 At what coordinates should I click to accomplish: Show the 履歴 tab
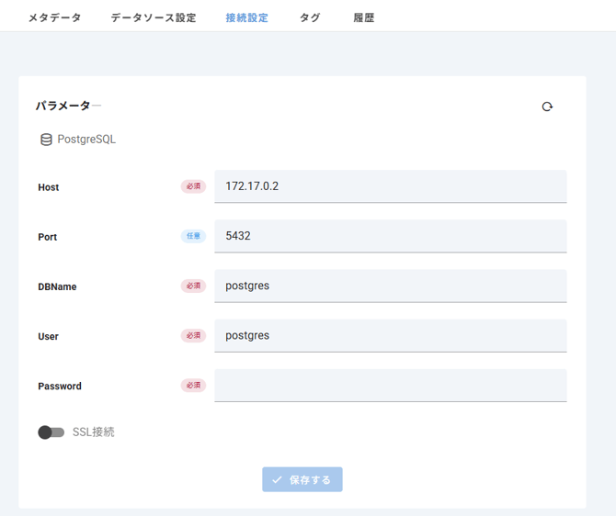pyautogui.click(x=363, y=17)
